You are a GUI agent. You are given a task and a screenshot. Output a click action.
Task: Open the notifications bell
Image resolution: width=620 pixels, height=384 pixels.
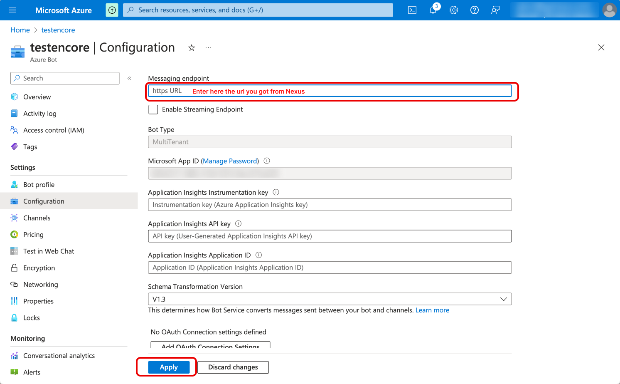pos(433,10)
